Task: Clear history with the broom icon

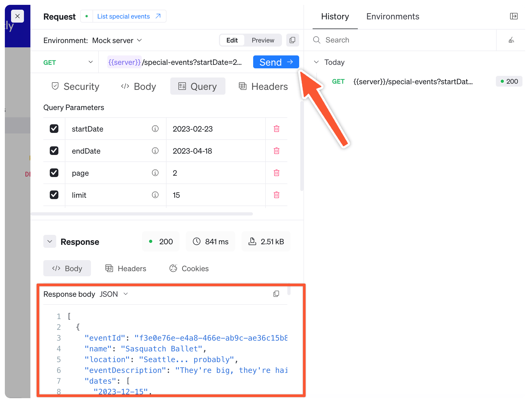Action: click(511, 40)
